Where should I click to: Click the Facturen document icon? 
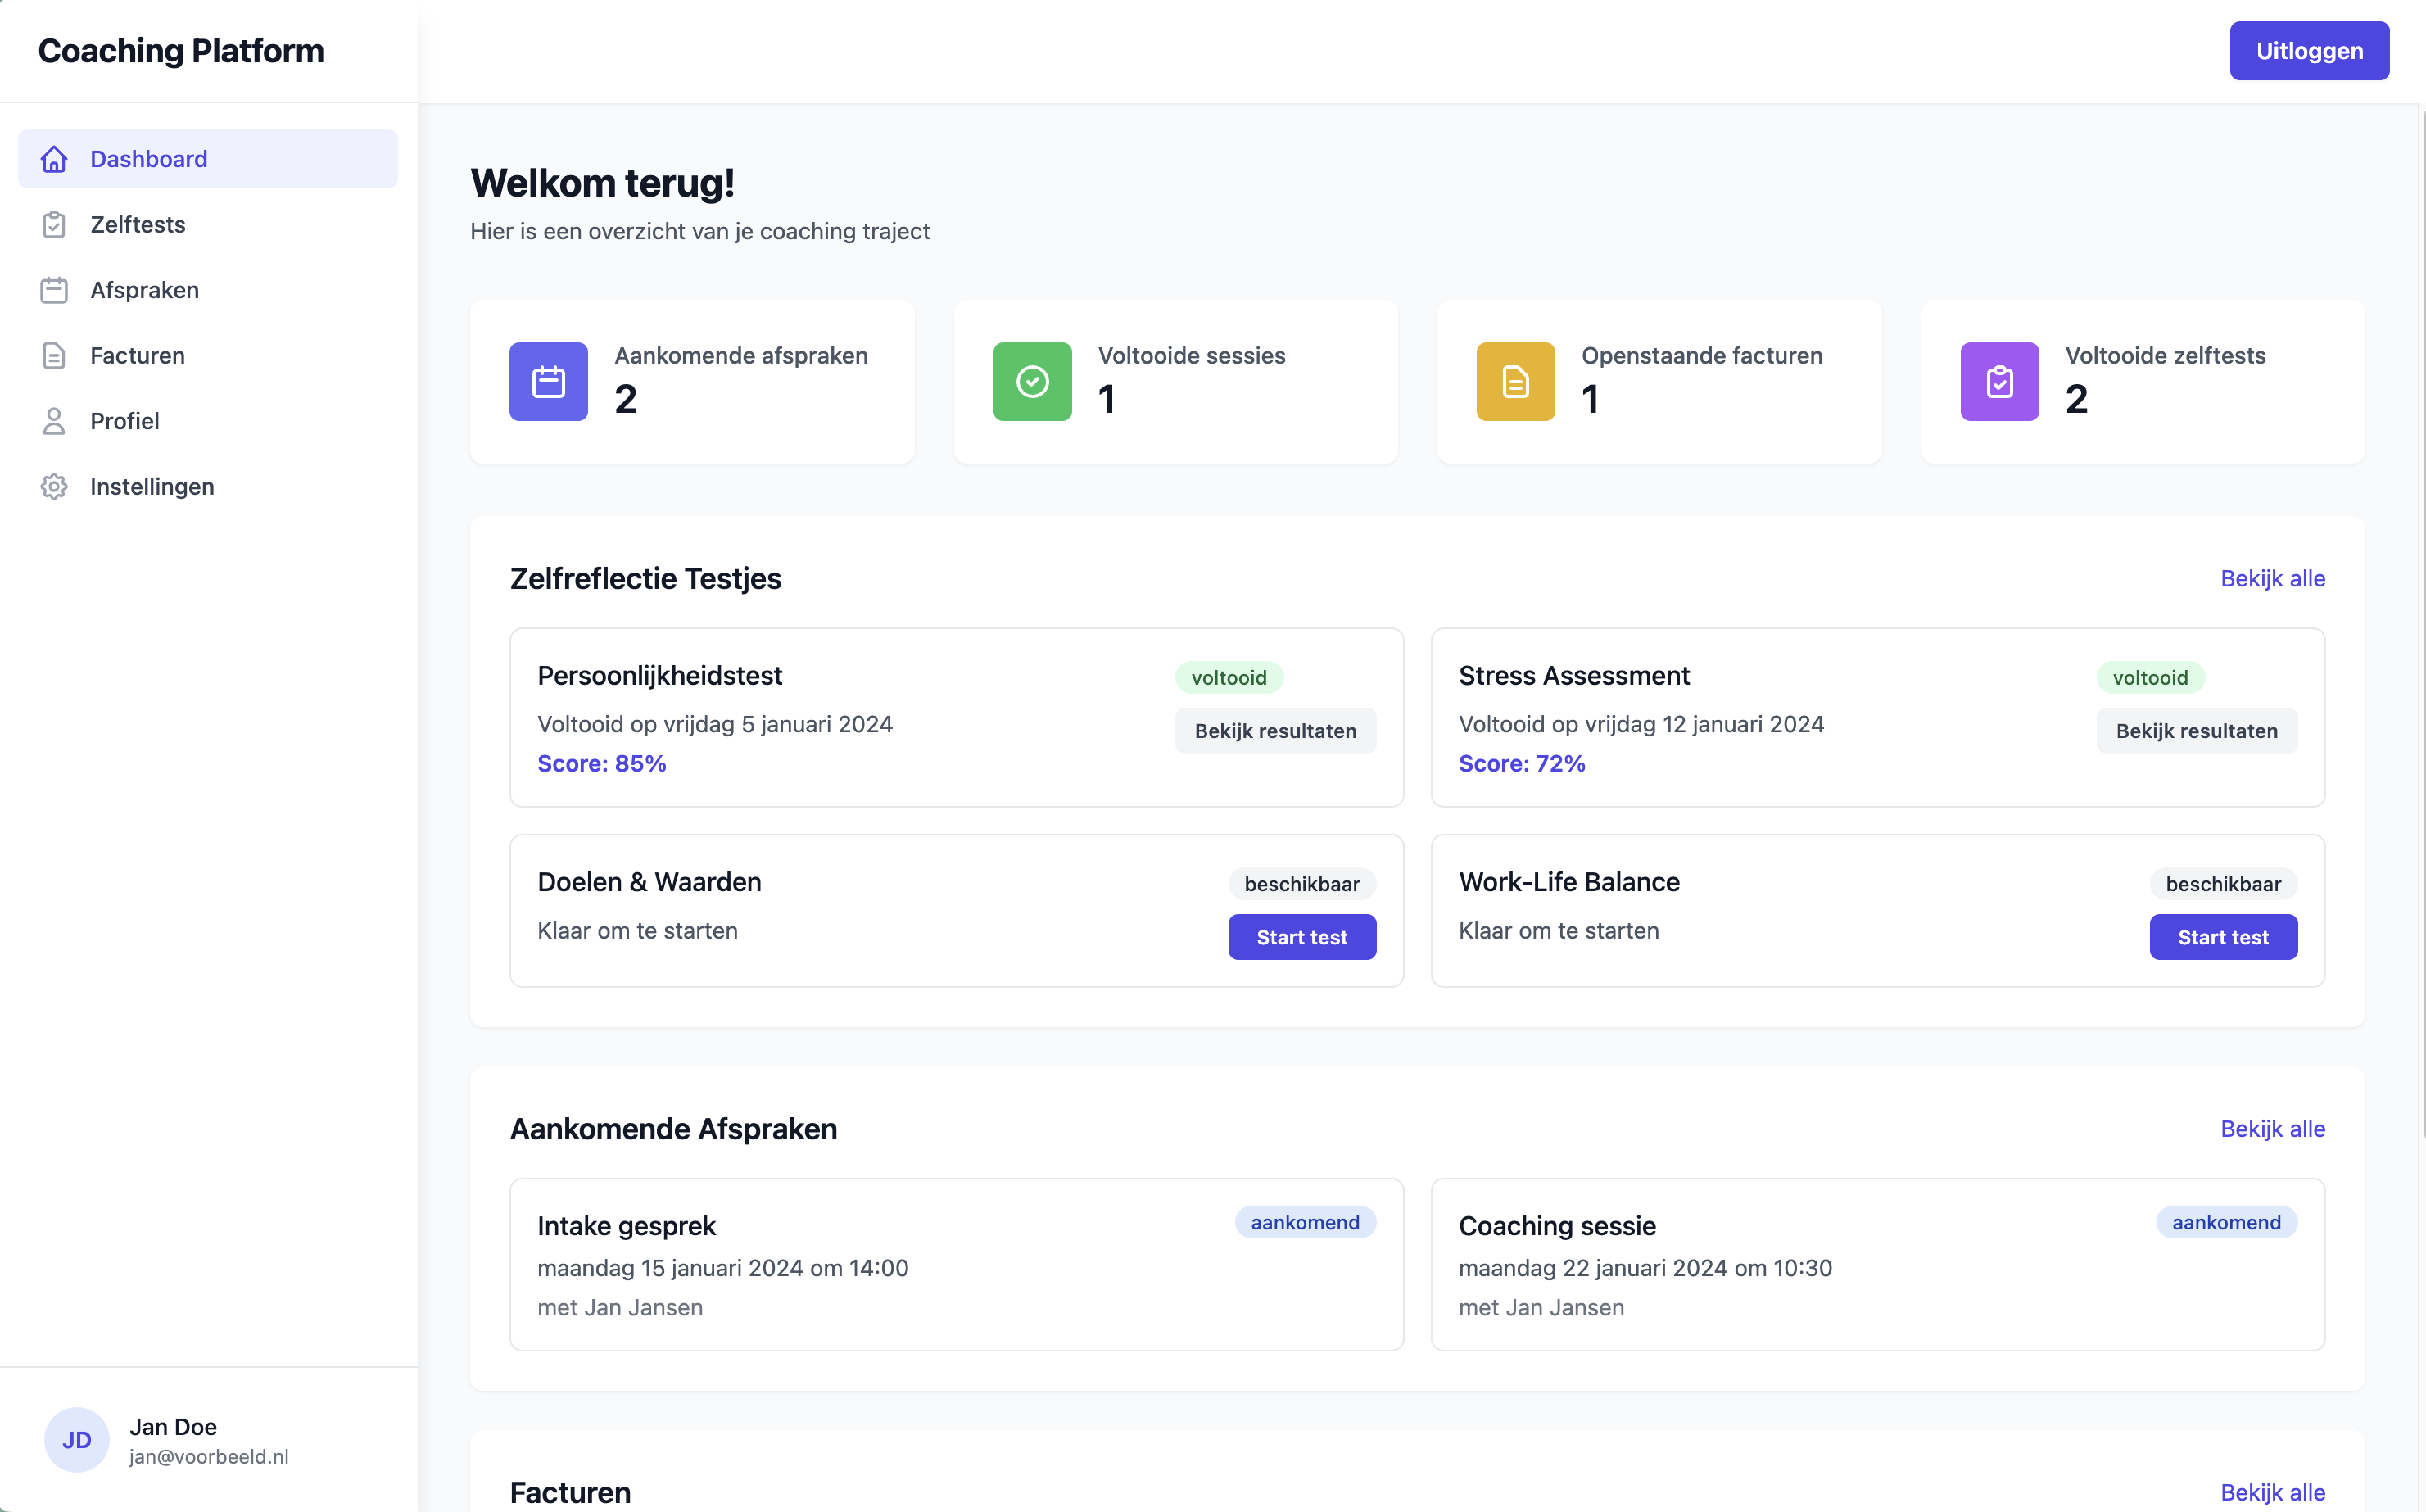(x=54, y=355)
